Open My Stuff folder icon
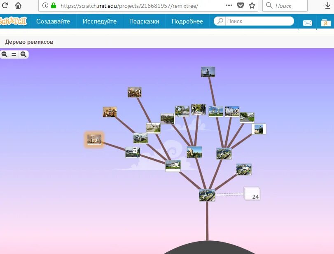This screenshot has height=254, width=334. [x=326, y=23]
